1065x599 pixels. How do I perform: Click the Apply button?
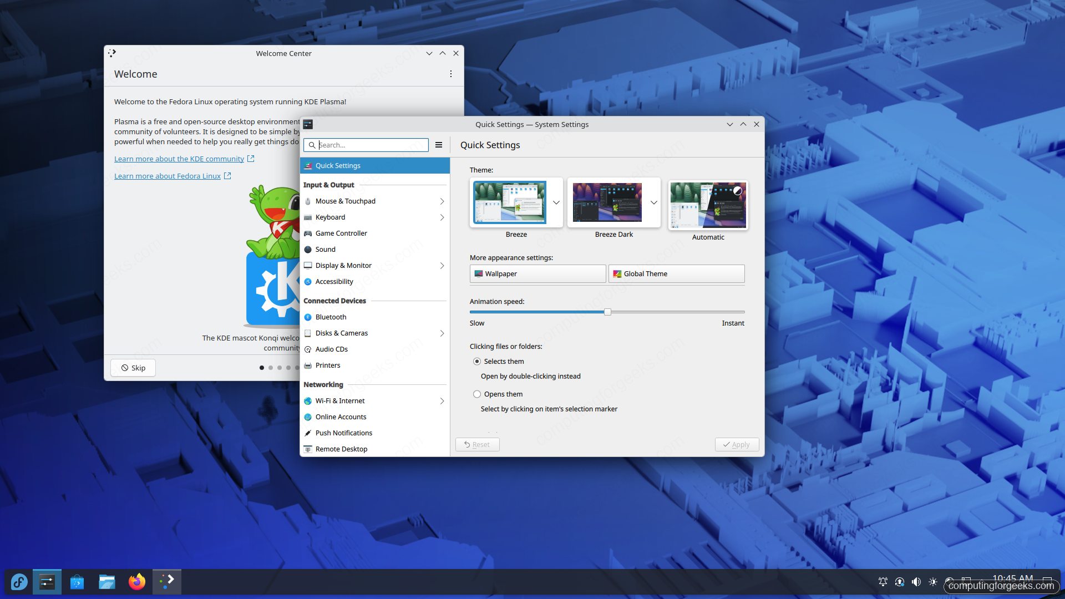(737, 445)
